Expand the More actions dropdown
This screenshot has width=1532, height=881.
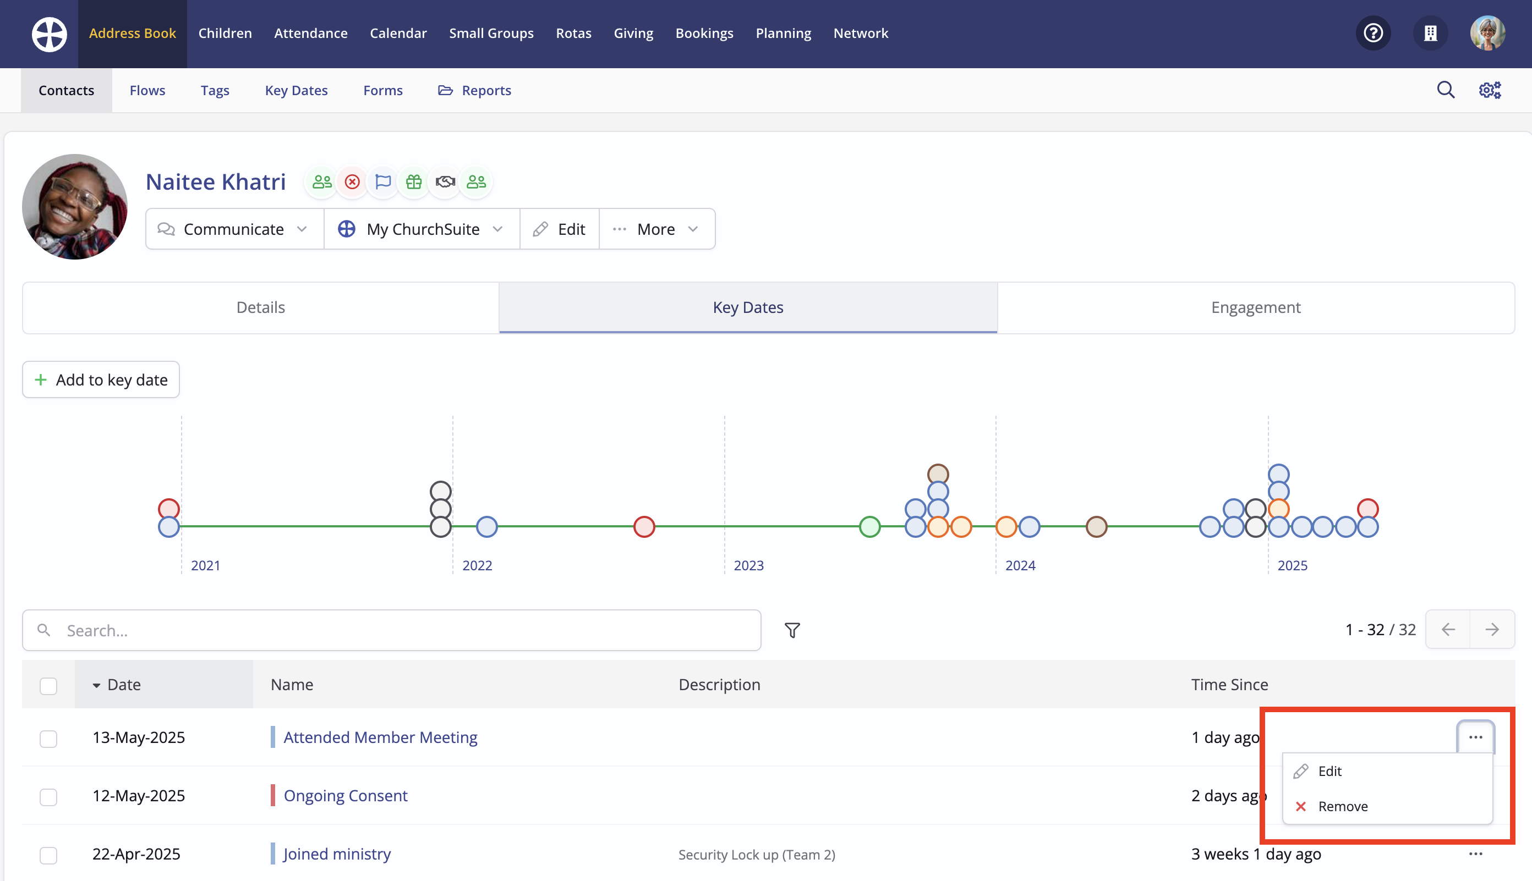(x=656, y=229)
